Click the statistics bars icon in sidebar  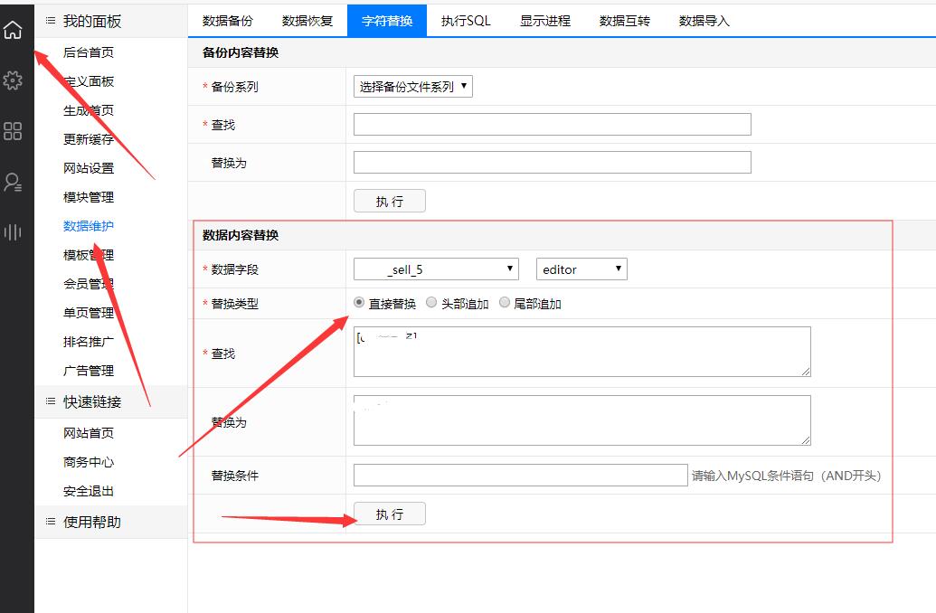coord(13,232)
